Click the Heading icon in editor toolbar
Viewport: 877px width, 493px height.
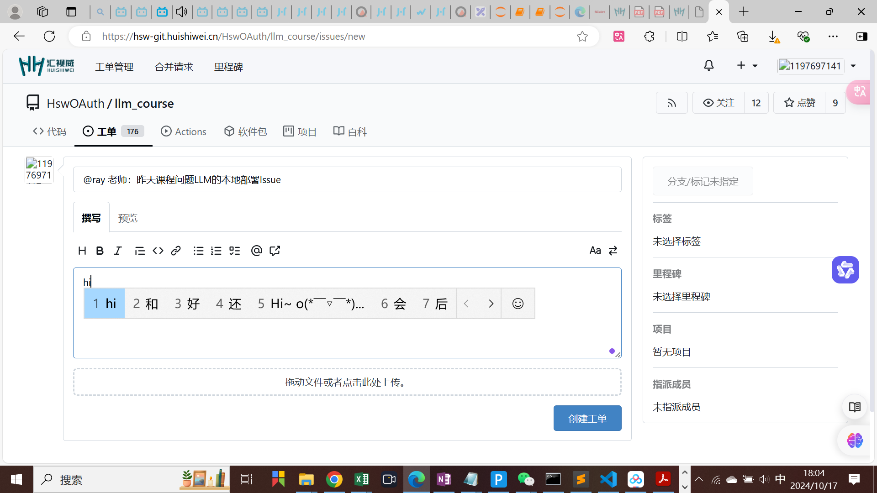pos(82,251)
